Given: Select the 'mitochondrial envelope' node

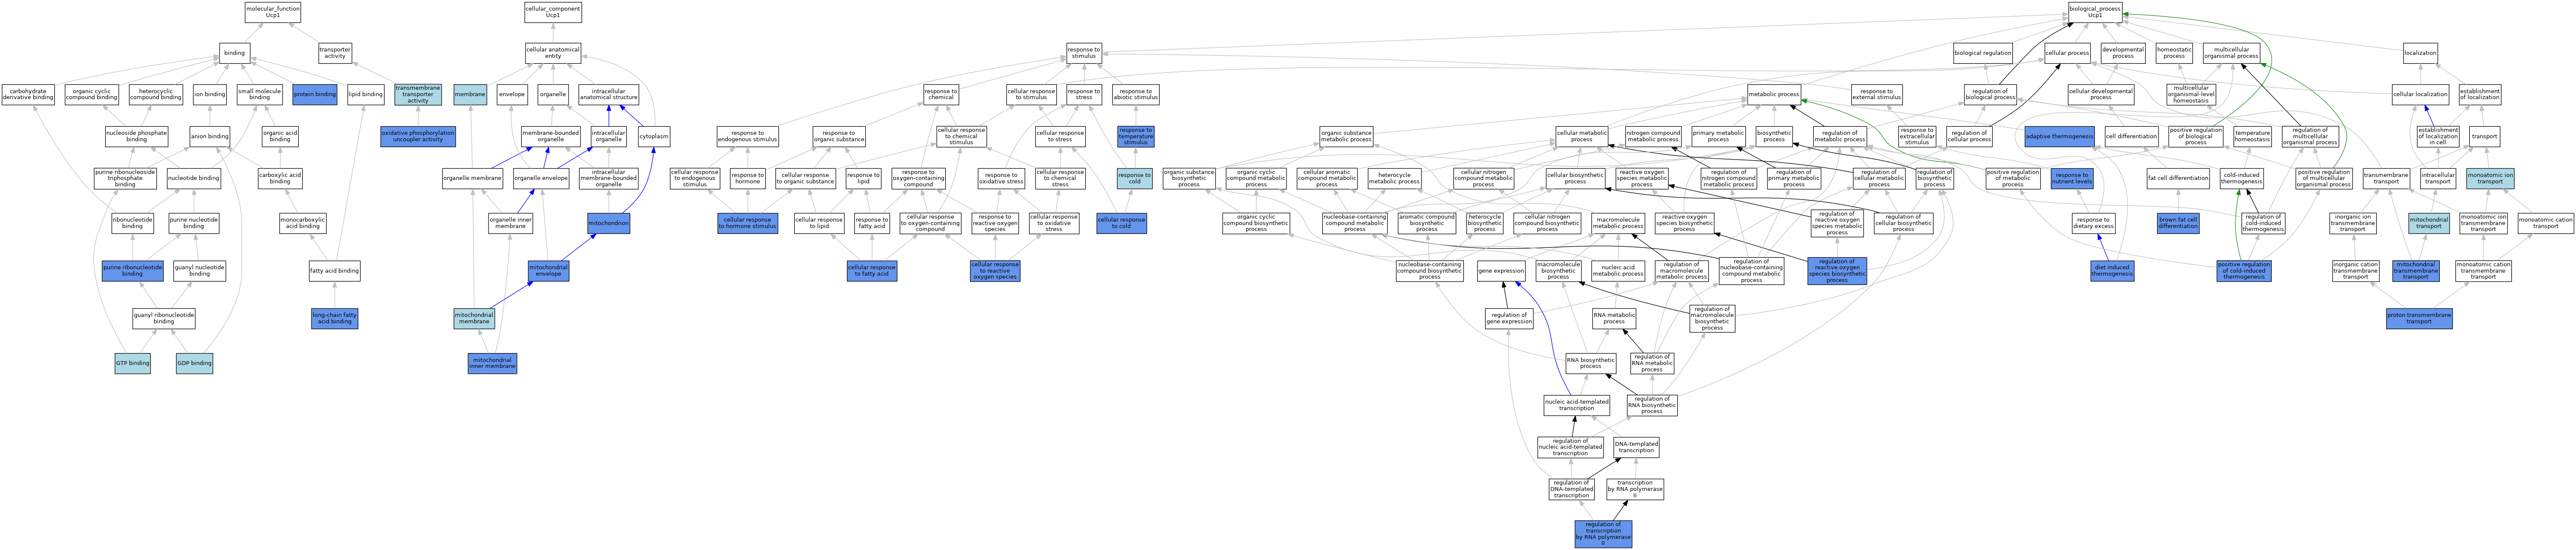Looking at the screenshot, I should (x=548, y=271).
